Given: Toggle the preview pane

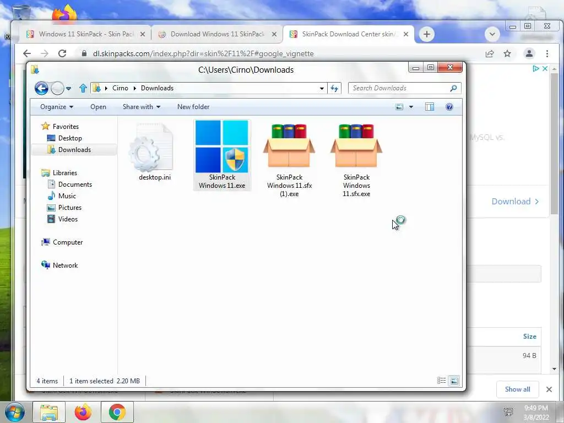Looking at the screenshot, I should [x=430, y=107].
